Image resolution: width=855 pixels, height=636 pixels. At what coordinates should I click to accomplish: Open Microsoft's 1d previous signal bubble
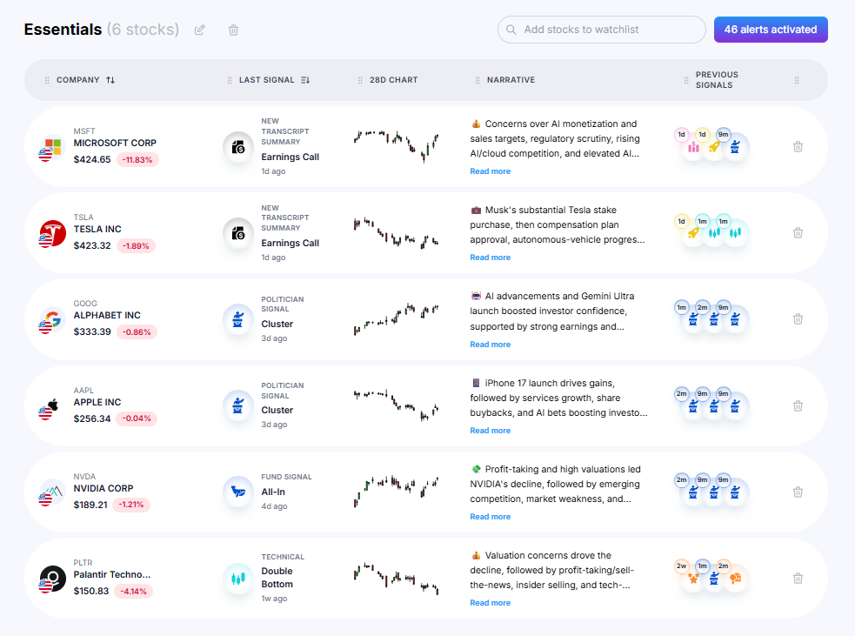click(x=693, y=146)
